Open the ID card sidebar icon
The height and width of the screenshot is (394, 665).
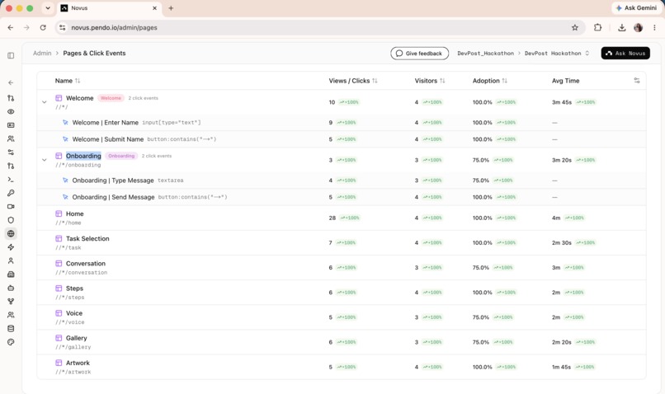pos(11,125)
